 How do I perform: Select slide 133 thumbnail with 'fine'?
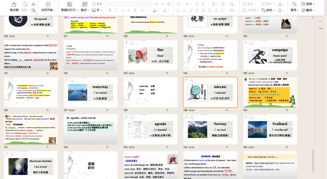pyautogui.click(x=150, y=55)
